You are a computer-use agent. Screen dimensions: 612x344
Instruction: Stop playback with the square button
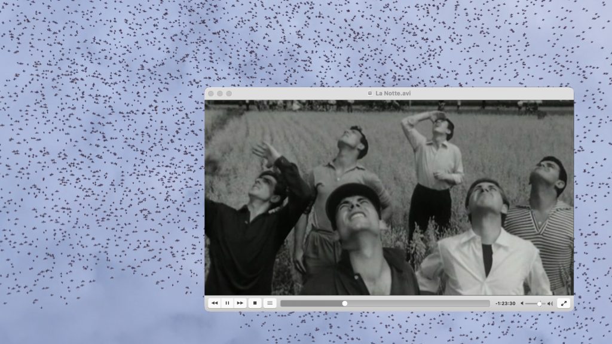click(x=255, y=303)
